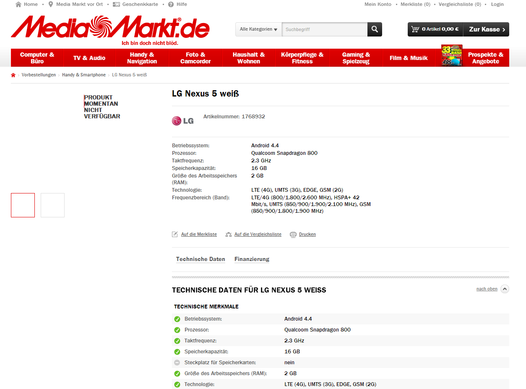Open the Hilfe text link
The image size is (526, 389).
click(x=182, y=4)
